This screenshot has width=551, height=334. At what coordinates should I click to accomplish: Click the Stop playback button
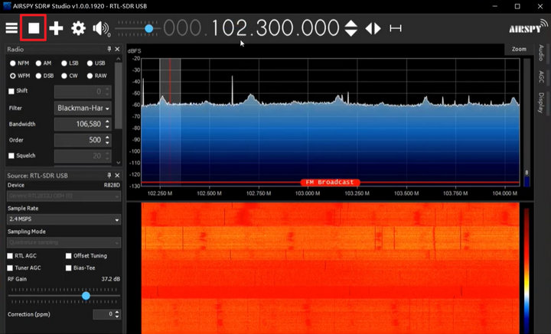(34, 28)
